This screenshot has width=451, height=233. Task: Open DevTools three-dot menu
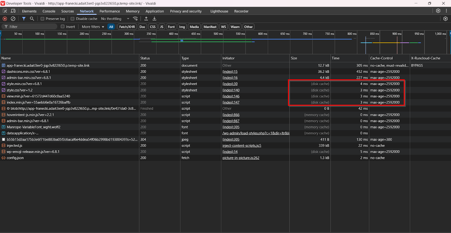[x=446, y=11]
